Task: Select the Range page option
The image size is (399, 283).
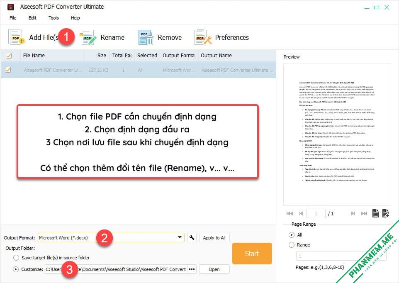Action: click(292, 245)
